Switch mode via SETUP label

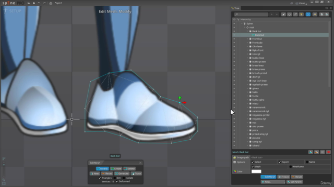click(15, 11)
